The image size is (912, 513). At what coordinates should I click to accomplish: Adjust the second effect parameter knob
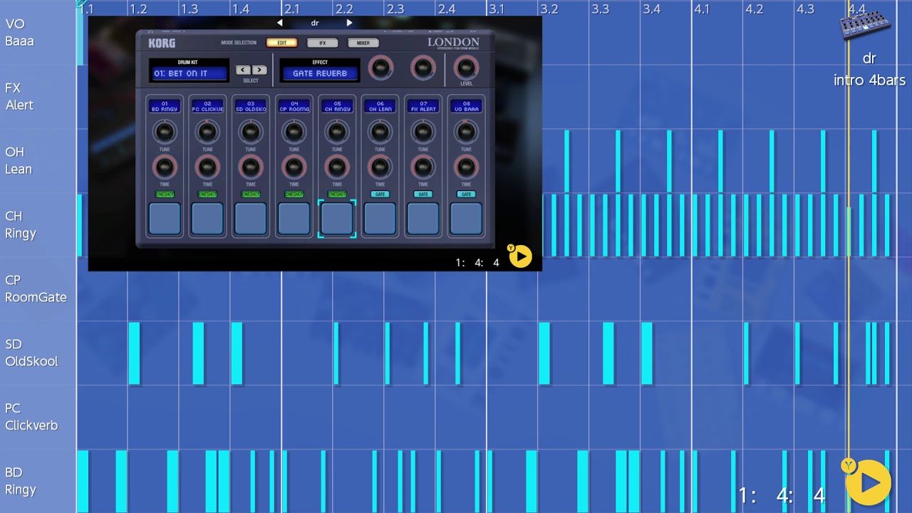click(423, 68)
